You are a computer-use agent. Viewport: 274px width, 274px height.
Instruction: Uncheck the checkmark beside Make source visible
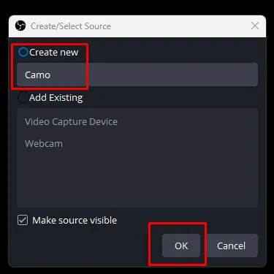tap(23, 220)
